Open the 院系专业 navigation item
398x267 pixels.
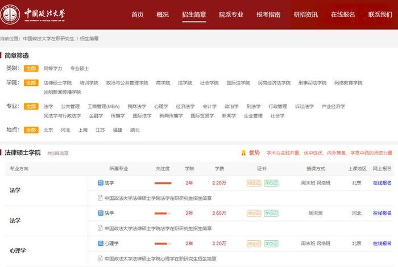pos(231,14)
